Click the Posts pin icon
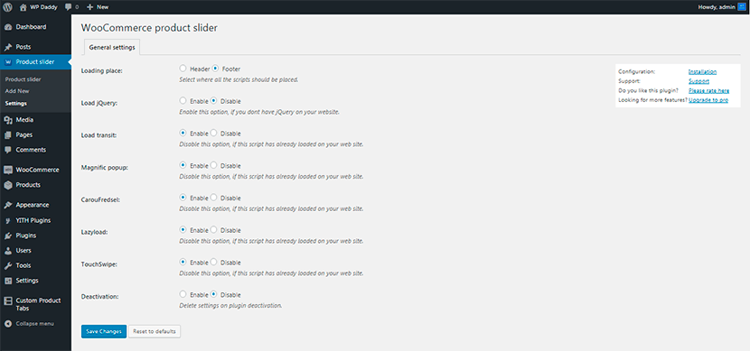This screenshot has width=750, height=351. [x=8, y=47]
